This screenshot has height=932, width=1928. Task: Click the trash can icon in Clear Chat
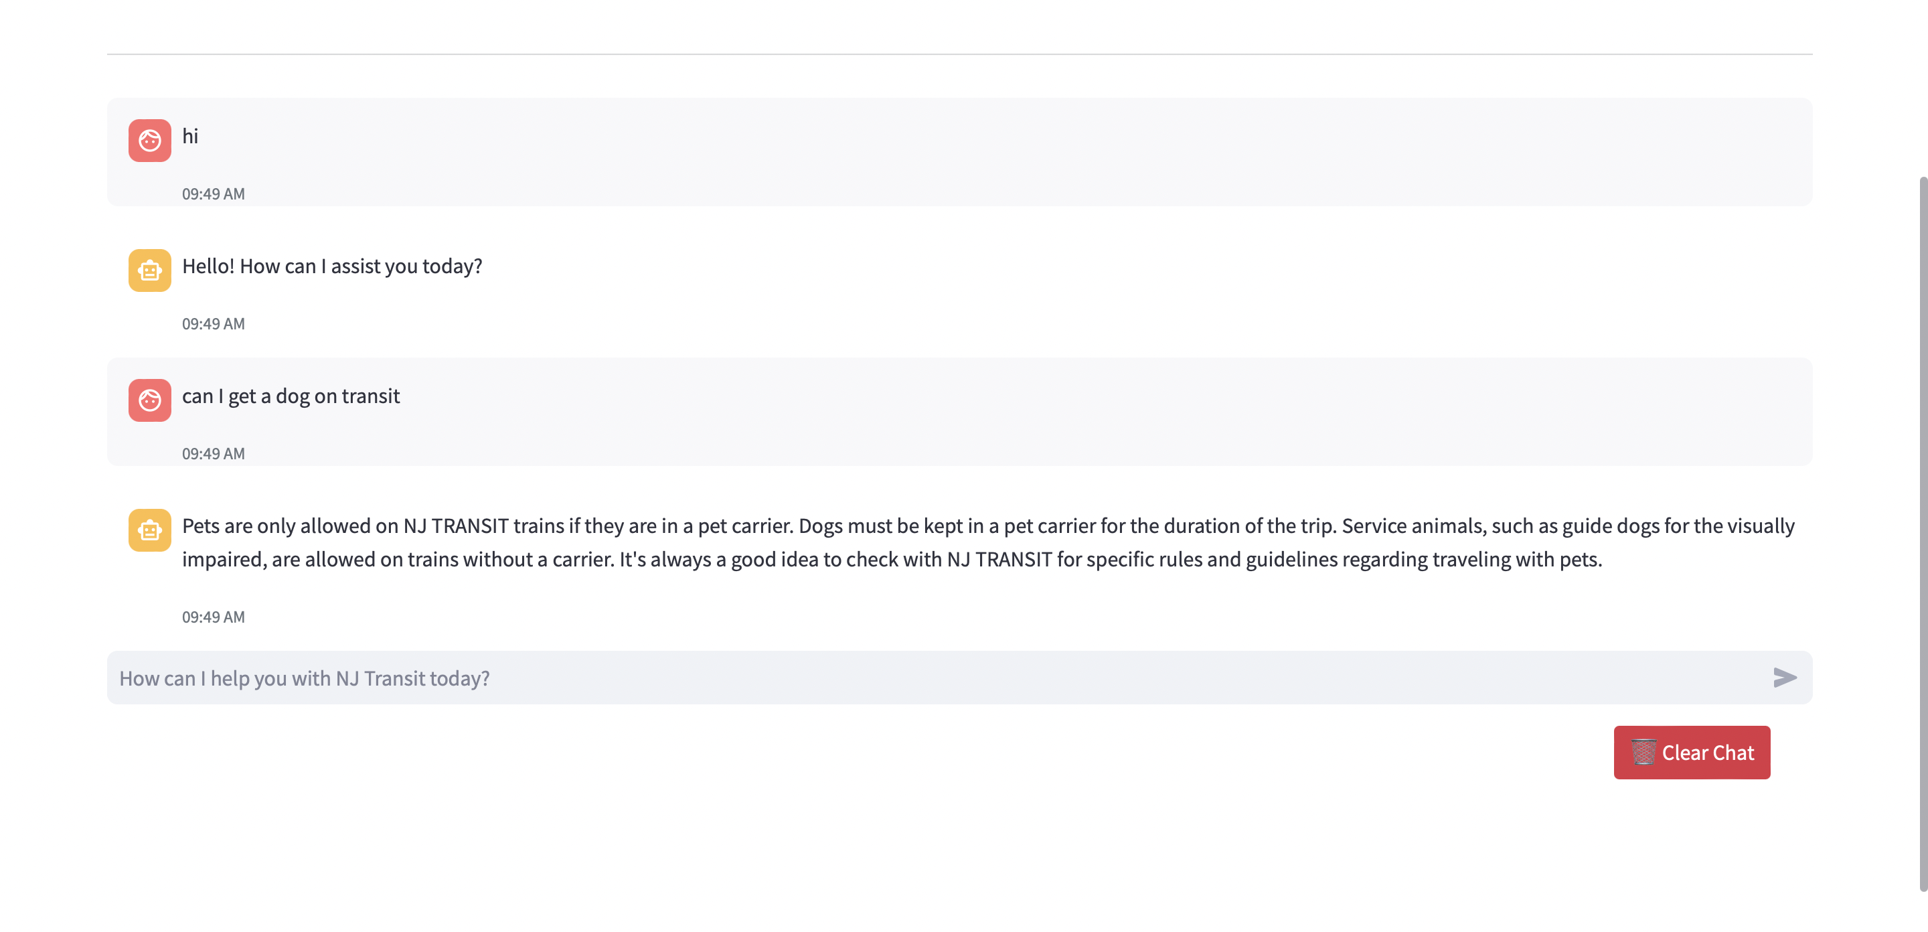[x=1643, y=752]
